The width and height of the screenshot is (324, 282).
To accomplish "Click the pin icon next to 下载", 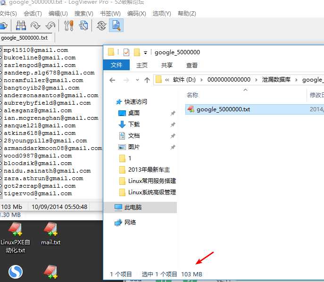I will pyautogui.click(x=173, y=124).
